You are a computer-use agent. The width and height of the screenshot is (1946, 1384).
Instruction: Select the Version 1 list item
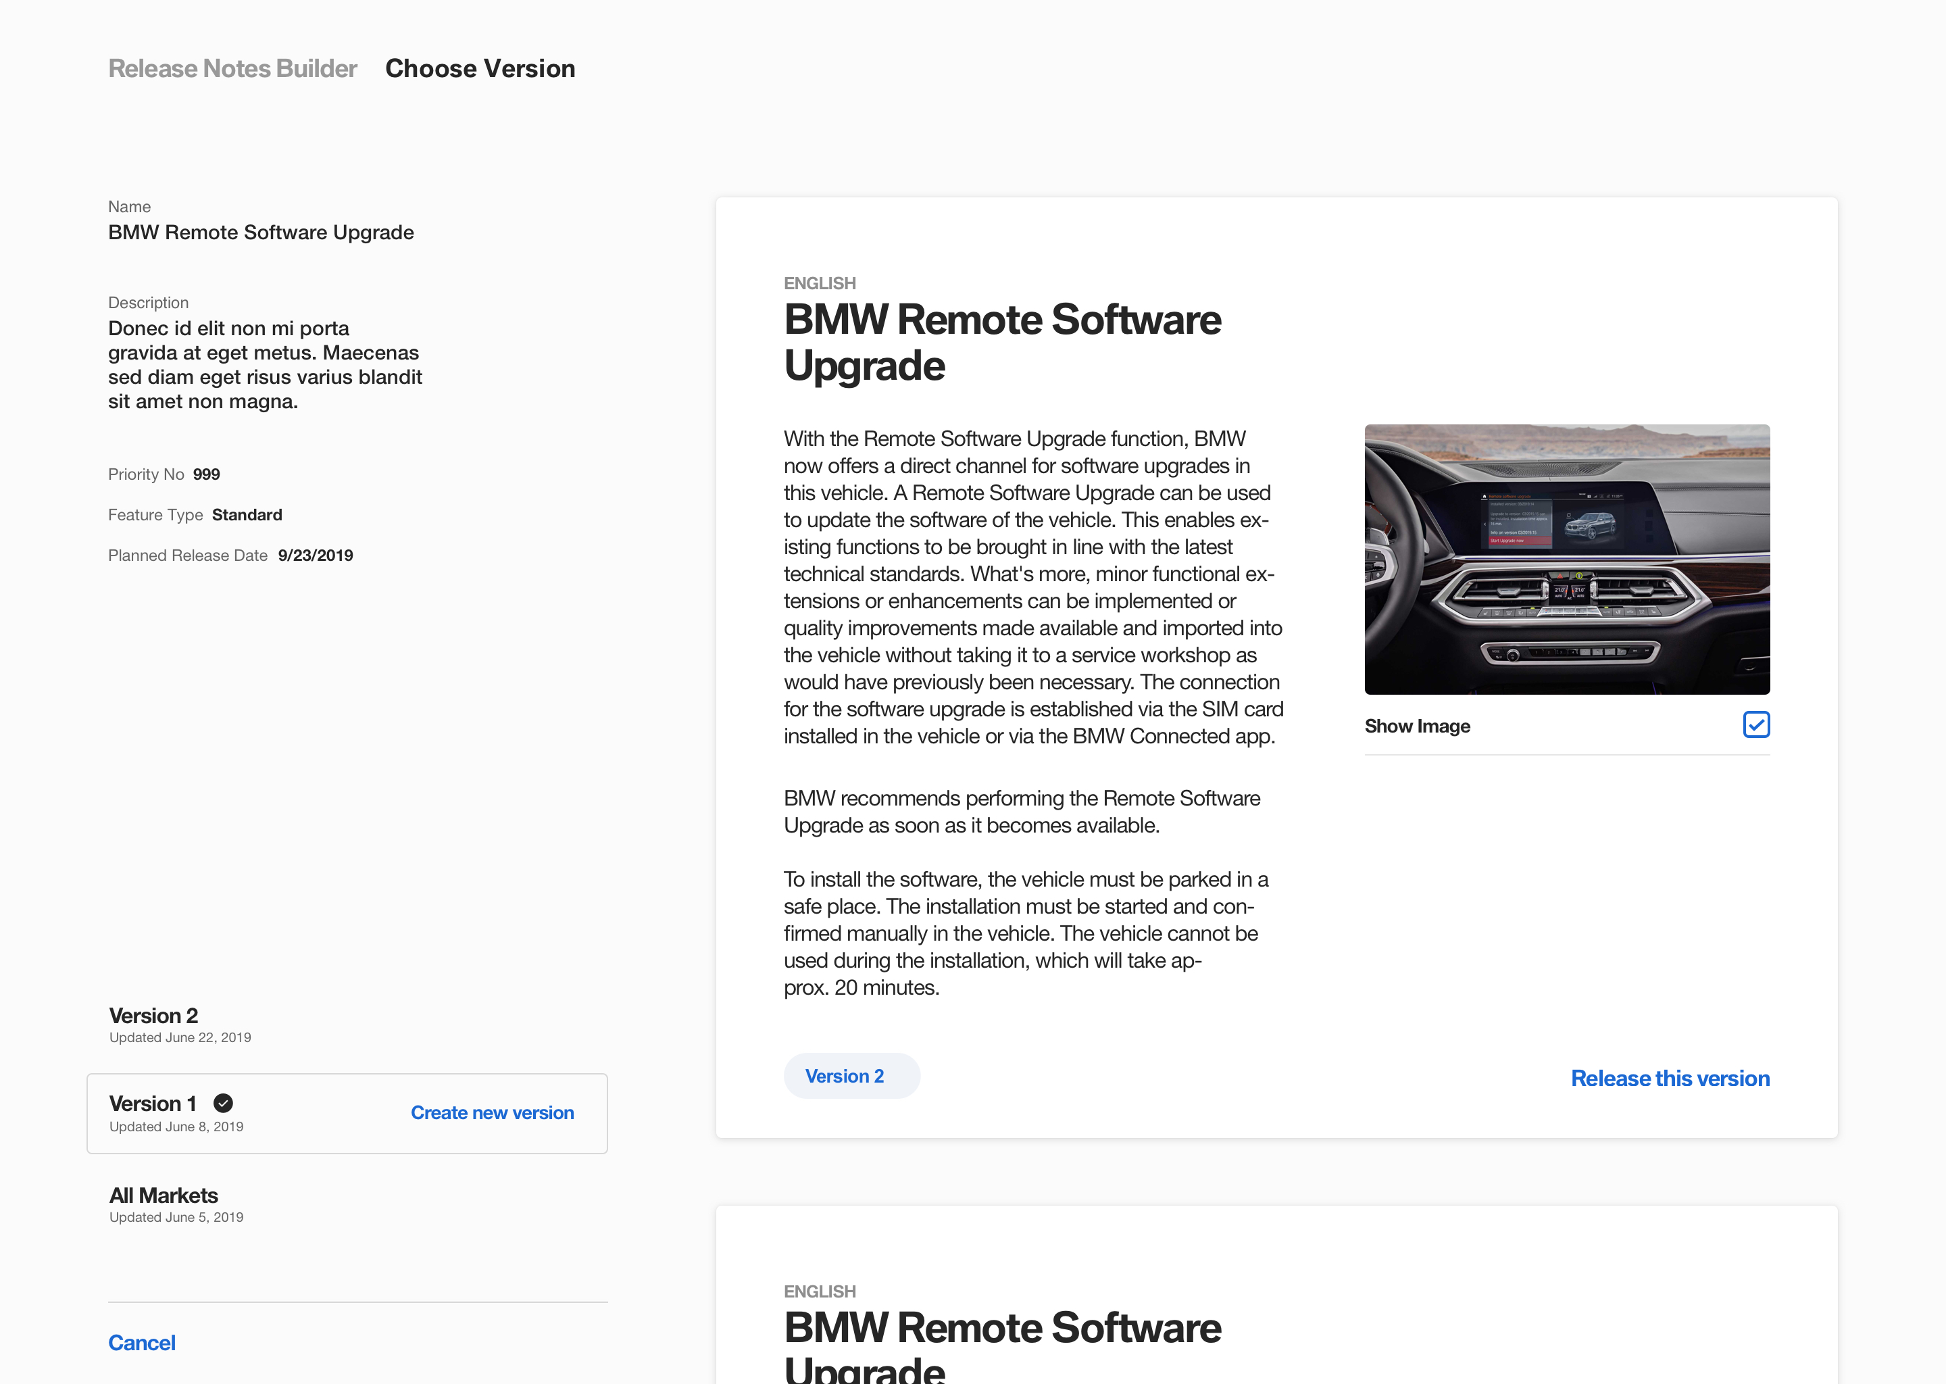[347, 1113]
